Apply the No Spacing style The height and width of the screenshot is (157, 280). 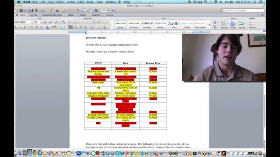tap(134, 25)
